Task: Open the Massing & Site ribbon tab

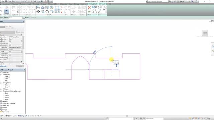Action: coord(53,4)
